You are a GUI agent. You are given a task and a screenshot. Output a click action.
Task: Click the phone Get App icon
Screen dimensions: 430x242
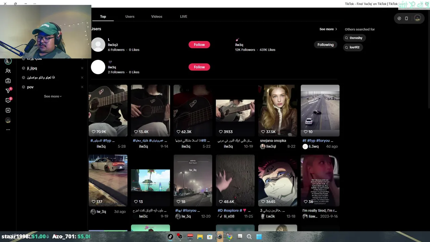[406, 18]
